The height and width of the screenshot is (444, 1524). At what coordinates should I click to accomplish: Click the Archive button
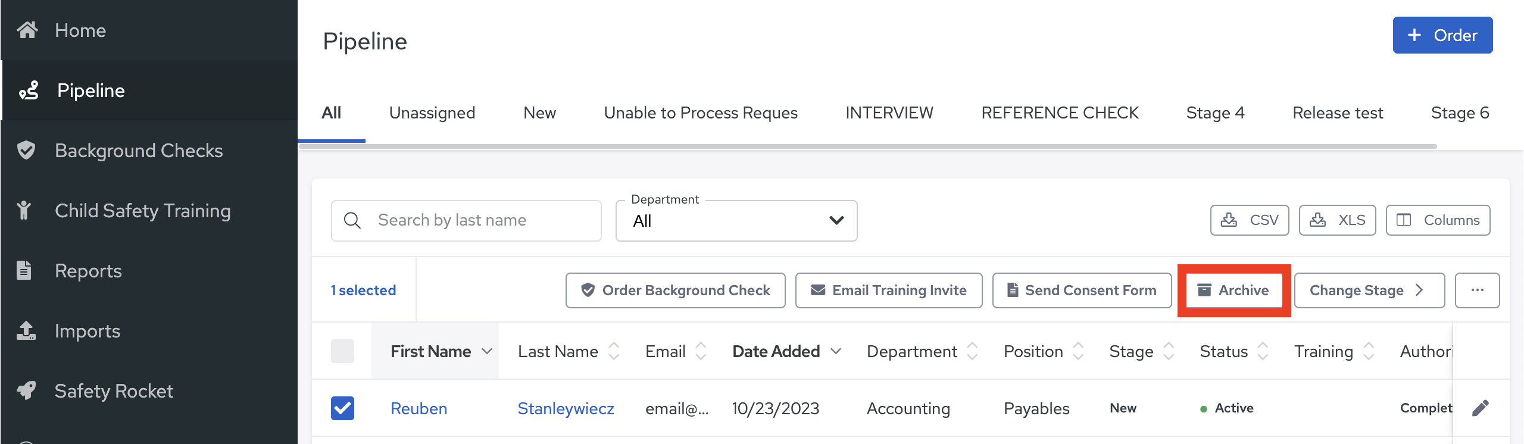point(1233,290)
